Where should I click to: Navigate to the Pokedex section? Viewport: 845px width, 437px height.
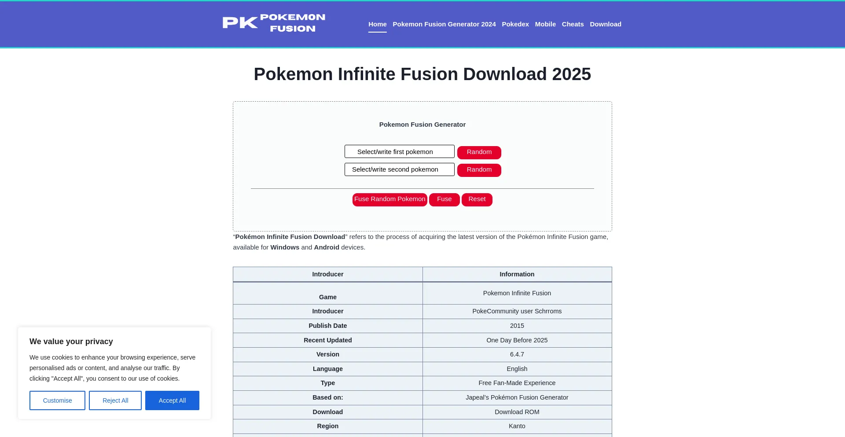tap(515, 24)
